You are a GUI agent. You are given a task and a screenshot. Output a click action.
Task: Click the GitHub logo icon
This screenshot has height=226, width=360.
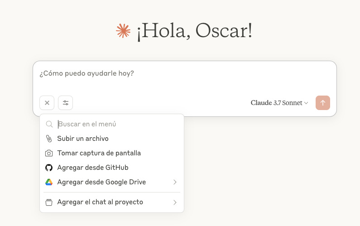49,168
